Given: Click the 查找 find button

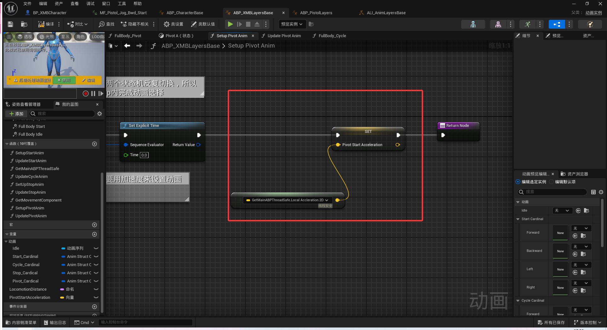Looking at the screenshot, I should point(106,24).
